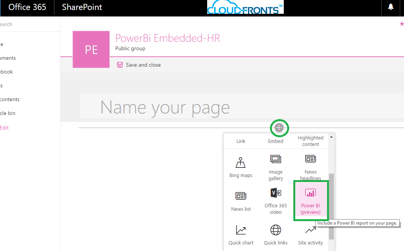Screen dimensions: 404x251
Task: Click the web part list scroll up arrow
Action: pyautogui.click(x=331, y=137)
